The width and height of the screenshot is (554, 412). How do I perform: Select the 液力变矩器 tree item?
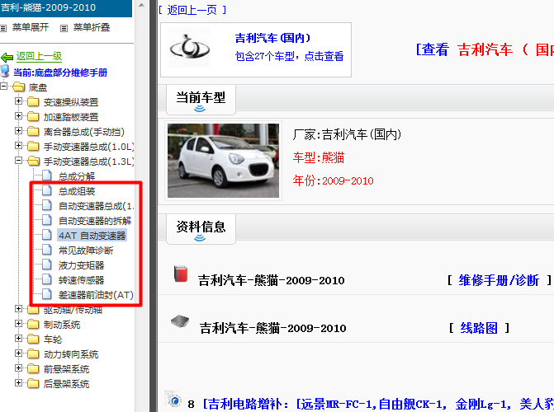[81, 265]
